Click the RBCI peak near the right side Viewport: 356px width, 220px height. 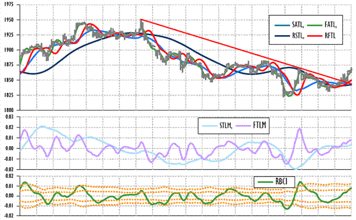tap(300, 182)
